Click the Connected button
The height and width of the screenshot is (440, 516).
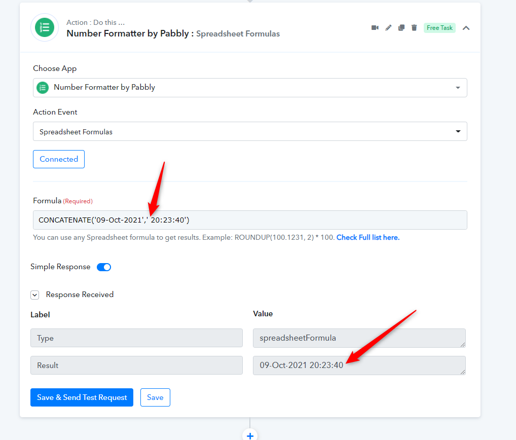click(59, 159)
